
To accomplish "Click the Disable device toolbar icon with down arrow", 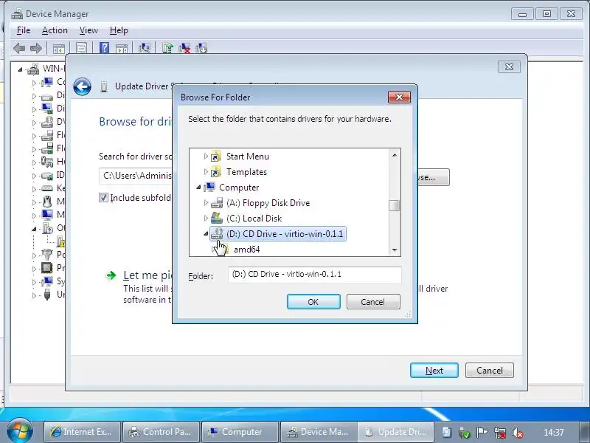I will click(x=201, y=48).
